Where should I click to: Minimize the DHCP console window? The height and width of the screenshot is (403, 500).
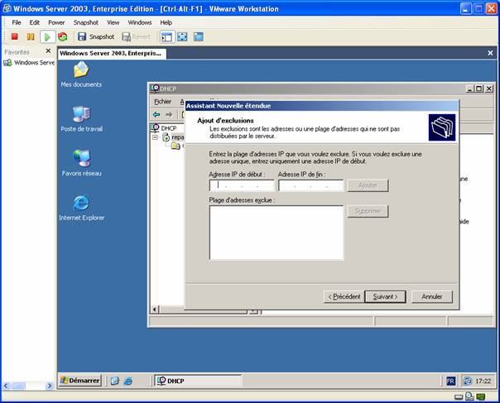click(469, 89)
